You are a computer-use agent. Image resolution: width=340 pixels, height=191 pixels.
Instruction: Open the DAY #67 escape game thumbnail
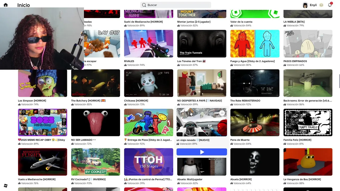102,44
